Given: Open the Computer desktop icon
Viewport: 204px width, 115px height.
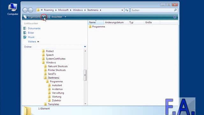Looking at the screenshot, I should point(13,9).
